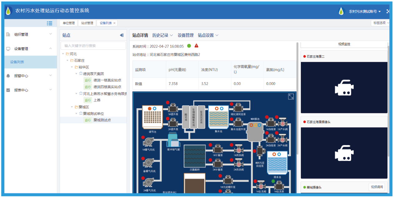
Task: Select 德润一楼真实站点 in the tree
Action: click(107, 80)
